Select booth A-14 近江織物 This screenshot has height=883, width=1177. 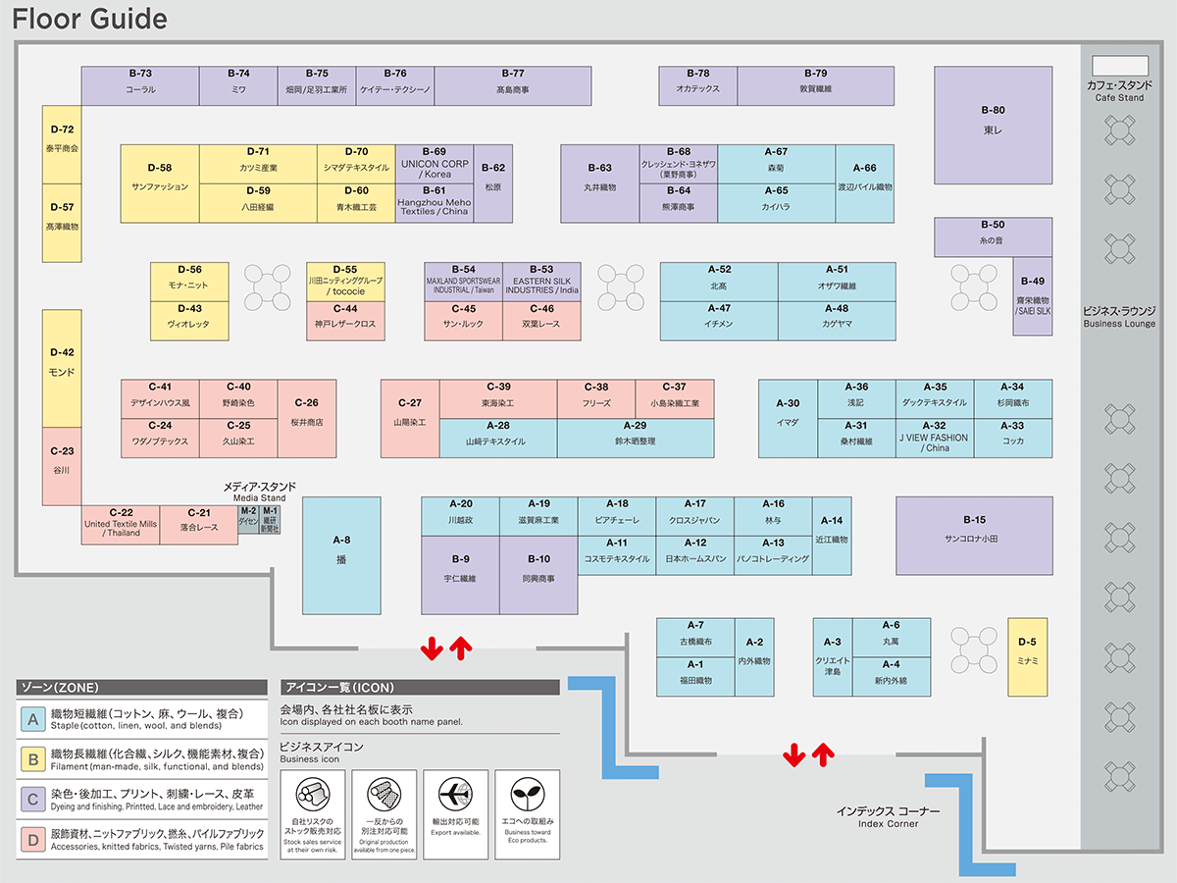[832, 536]
